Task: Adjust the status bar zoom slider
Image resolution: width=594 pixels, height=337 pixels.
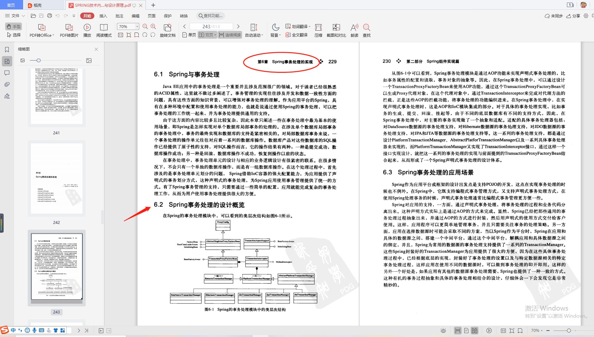Action: click(569, 331)
